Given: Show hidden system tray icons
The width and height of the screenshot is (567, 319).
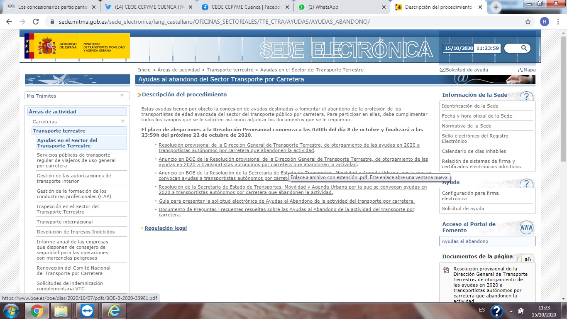Looking at the screenshot, I should (511, 311).
